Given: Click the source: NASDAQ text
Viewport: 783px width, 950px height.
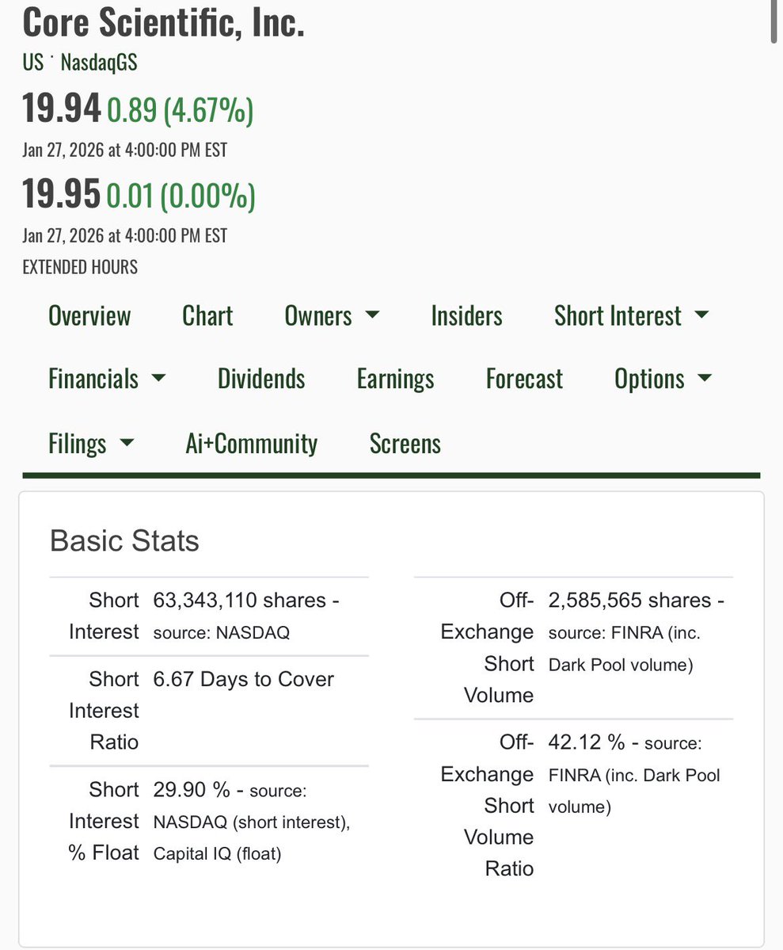Looking at the screenshot, I should (x=221, y=632).
